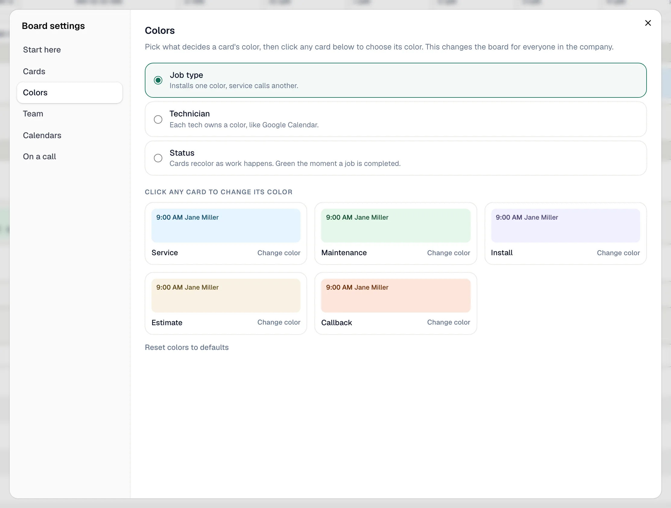Select the Status radio button
The width and height of the screenshot is (671, 508).
158,158
